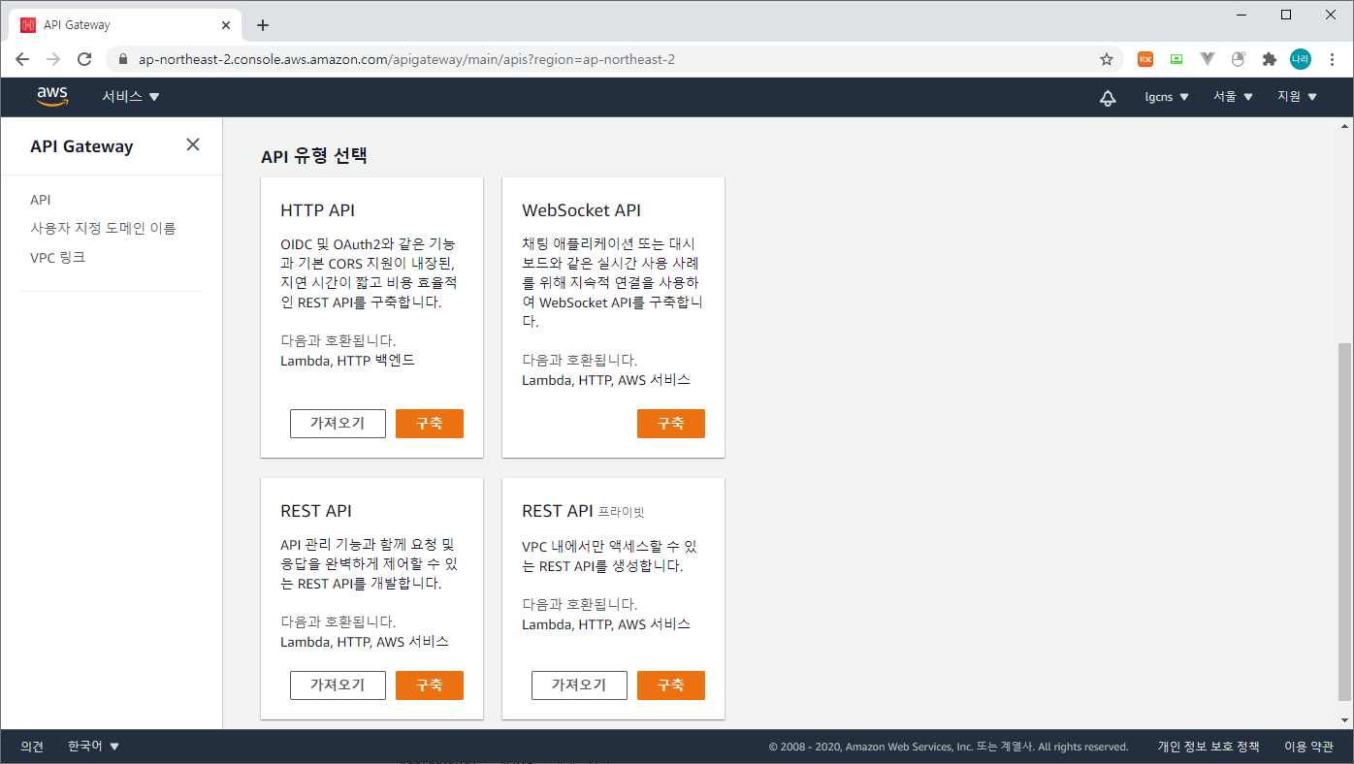1354x764 pixels.
Task: Click 구축 on the HTTP API card
Action: click(430, 424)
